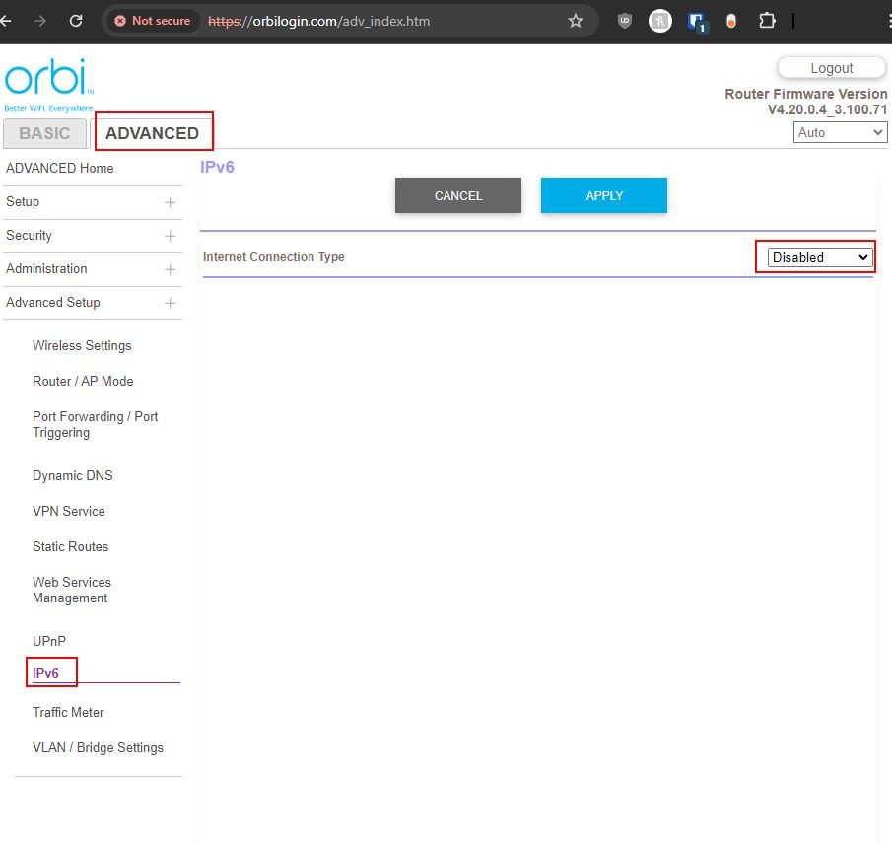Open the uBlock Origin extension icon
The height and width of the screenshot is (844, 892).
click(x=624, y=21)
